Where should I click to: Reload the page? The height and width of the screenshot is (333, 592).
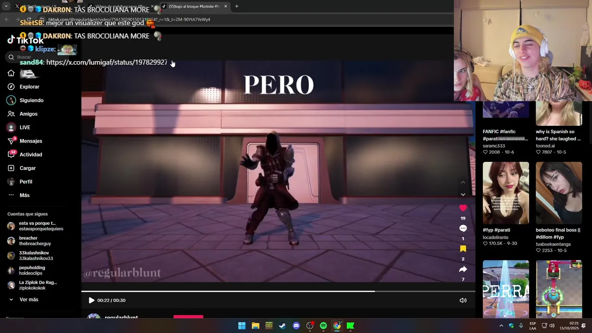[29, 19]
